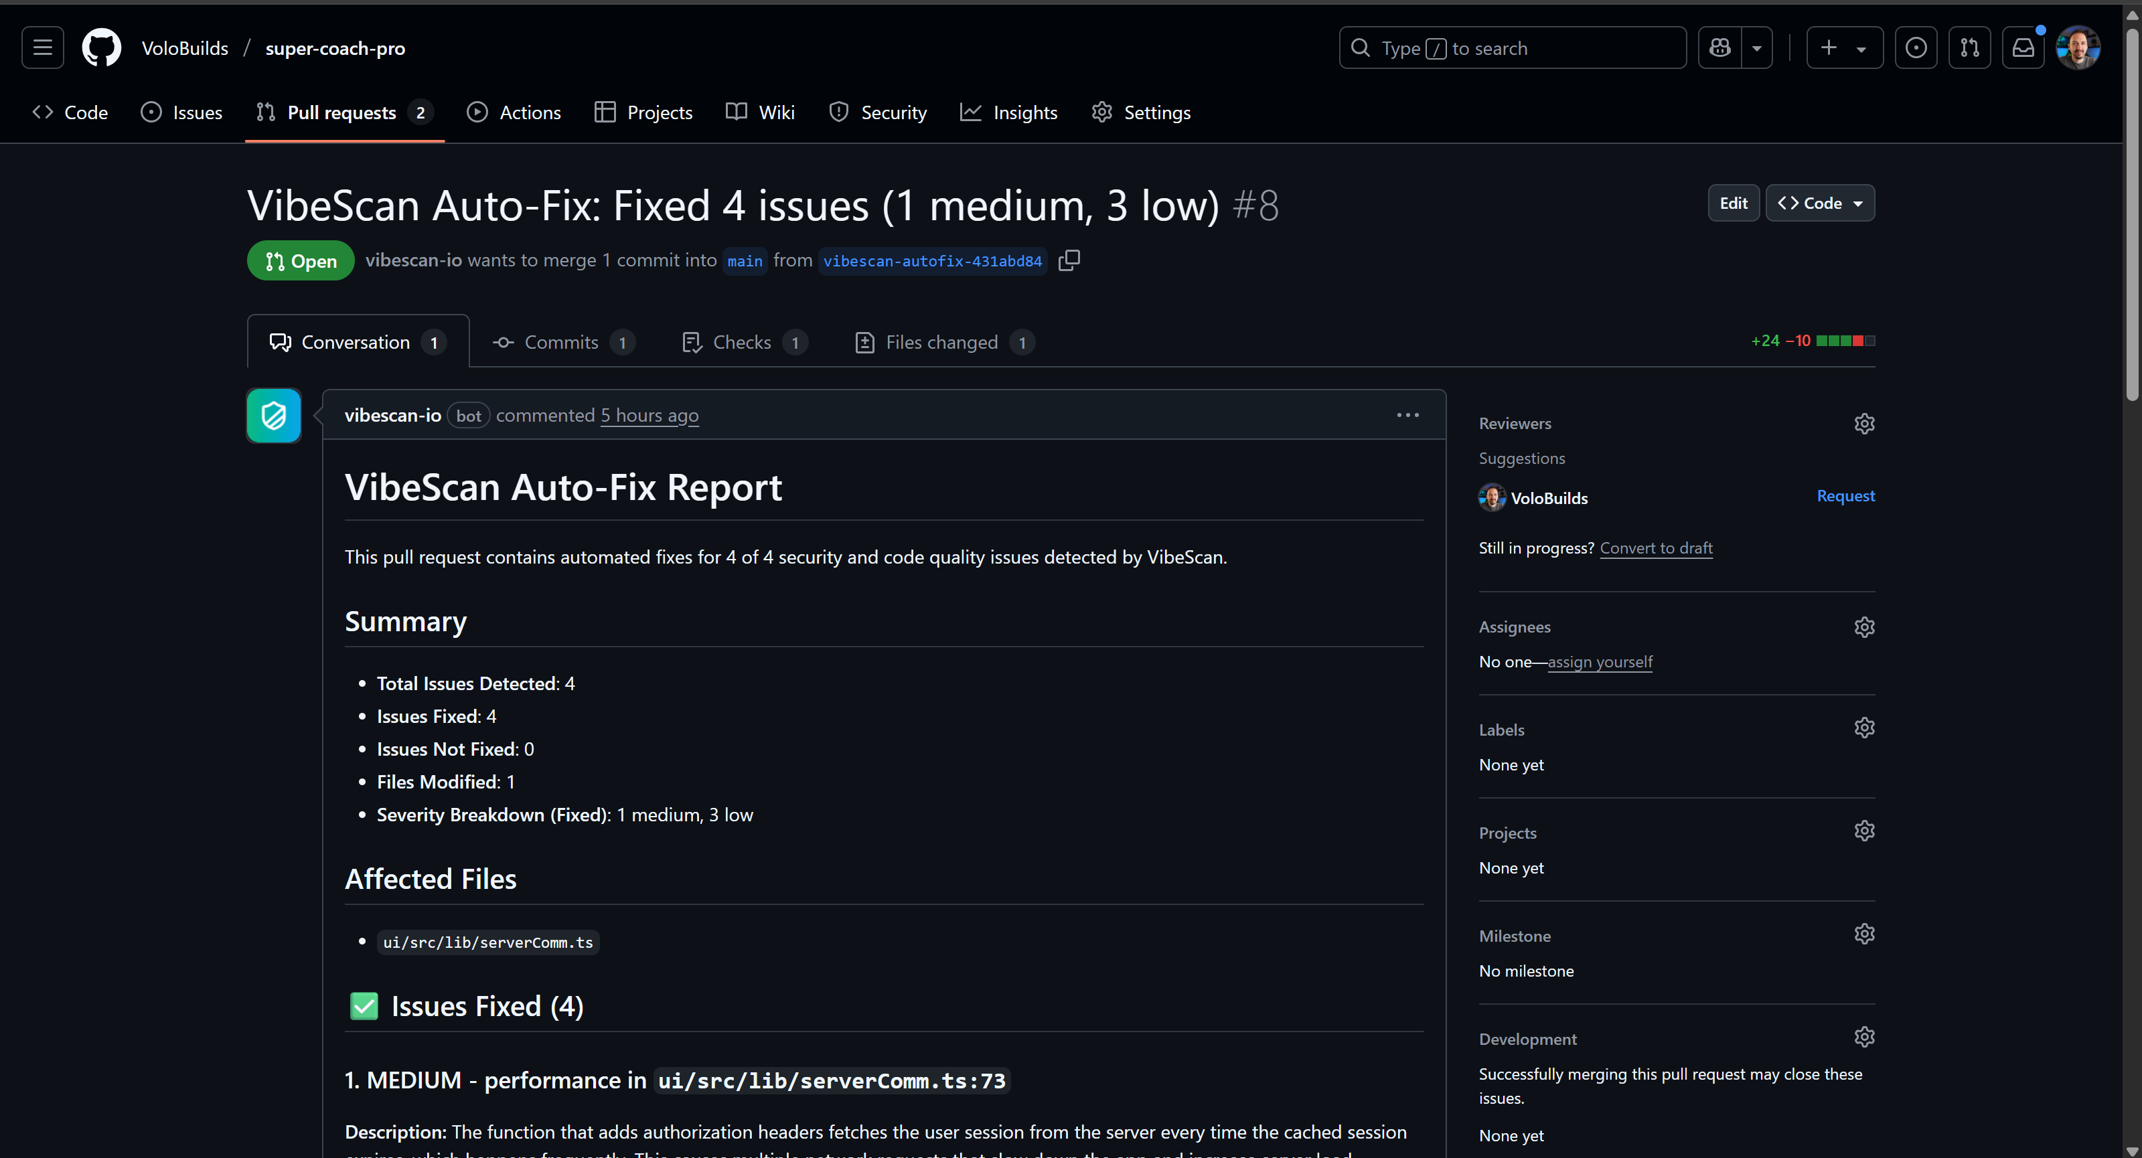Open the comment three-dot options menu
Image resolution: width=2142 pixels, height=1158 pixels.
pos(1407,415)
